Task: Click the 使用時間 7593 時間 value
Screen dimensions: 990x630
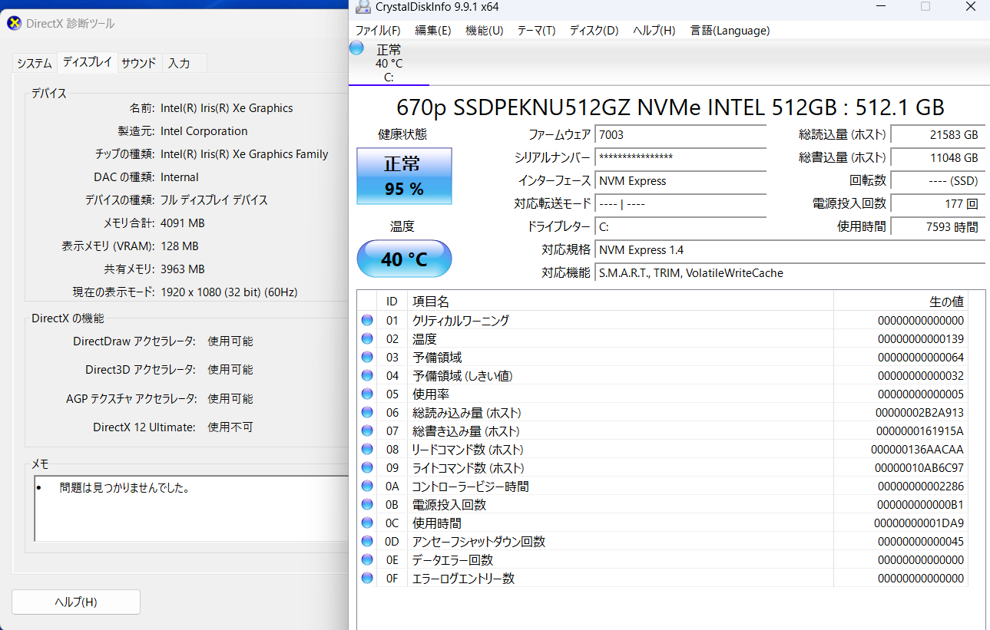Action: [x=938, y=227]
